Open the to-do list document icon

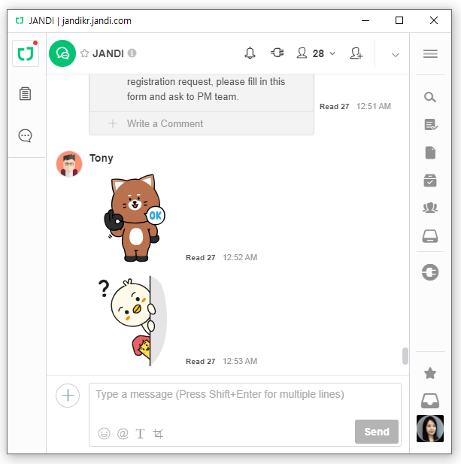[430, 125]
